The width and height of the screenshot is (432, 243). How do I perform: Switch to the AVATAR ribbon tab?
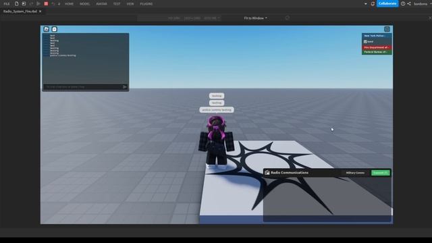[x=101, y=4]
